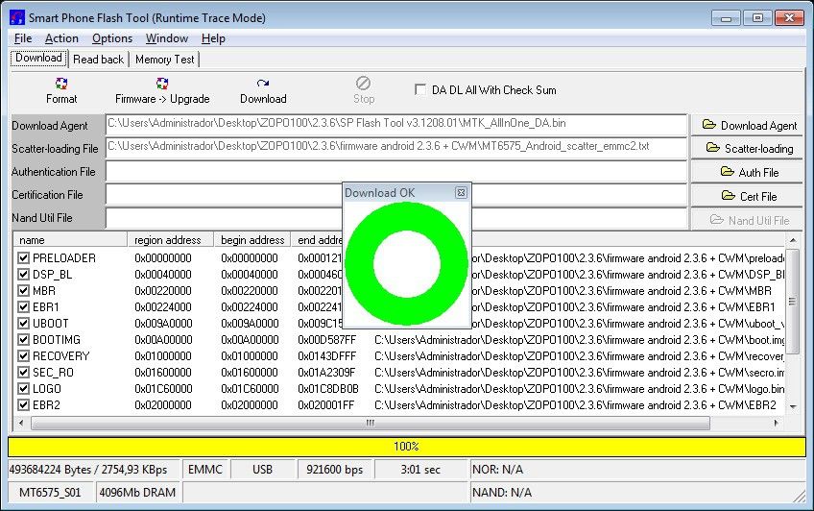Select the 0x0143DFFF end address
814x511 pixels.
tap(327, 356)
